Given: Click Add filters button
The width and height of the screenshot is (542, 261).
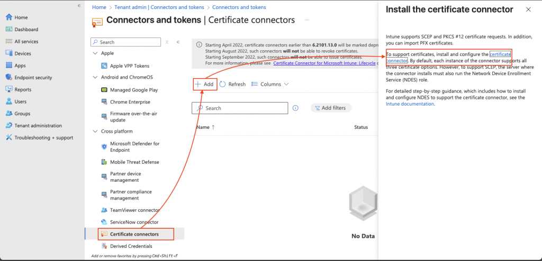Looking at the screenshot, I should [x=331, y=108].
